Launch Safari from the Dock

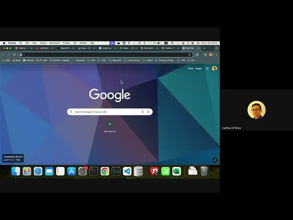[38, 171]
